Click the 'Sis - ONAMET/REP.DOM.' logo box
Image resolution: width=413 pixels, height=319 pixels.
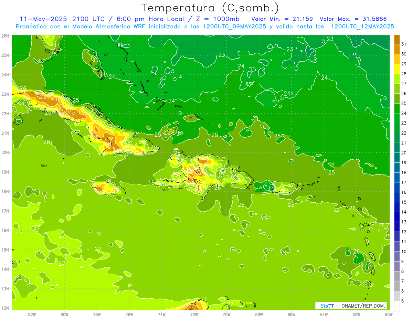351,306
